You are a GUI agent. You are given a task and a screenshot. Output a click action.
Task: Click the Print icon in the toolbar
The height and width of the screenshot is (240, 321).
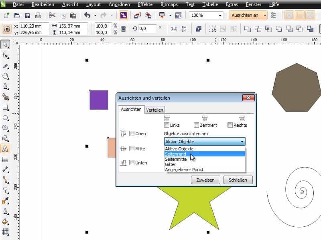[x=38, y=16]
